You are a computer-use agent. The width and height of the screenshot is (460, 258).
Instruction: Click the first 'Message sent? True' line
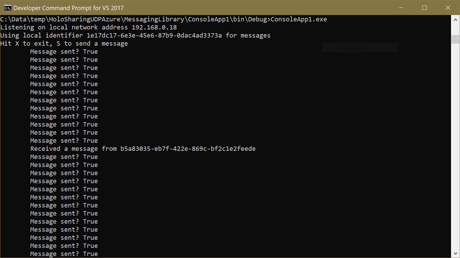(64, 52)
